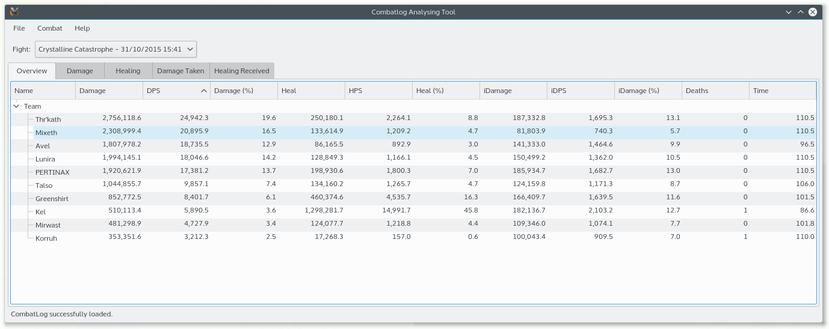
Task: Select the Korruh row
Action: [x=413, y=238]
